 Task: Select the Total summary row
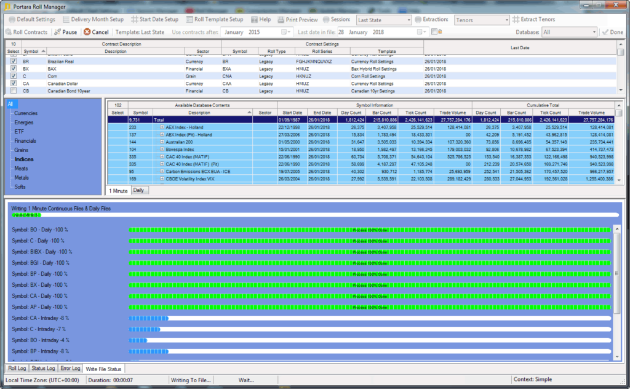coord(361,120)
